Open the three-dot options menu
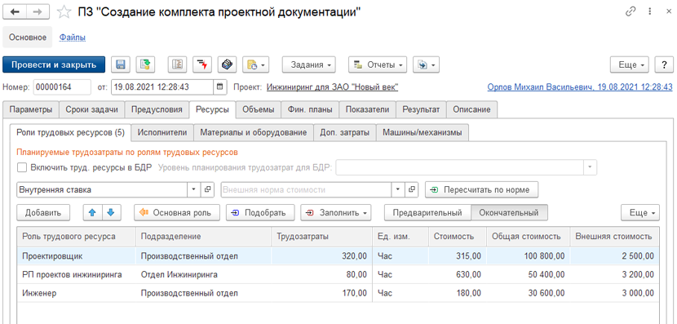Image resolution: width=677 pixels, height=324 pixels. [x=649, y=11]
